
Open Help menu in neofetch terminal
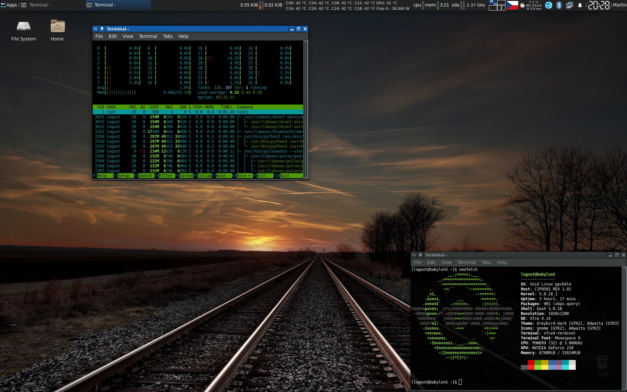pos(502,262)
